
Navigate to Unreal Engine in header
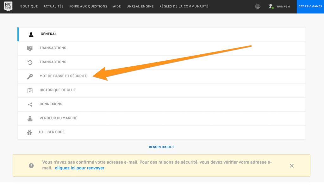pyautogui.click(x=140, y=6)
